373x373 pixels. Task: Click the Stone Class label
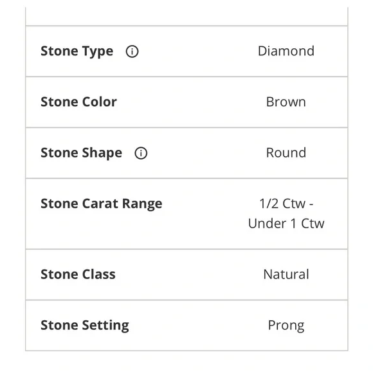(78, 274)
